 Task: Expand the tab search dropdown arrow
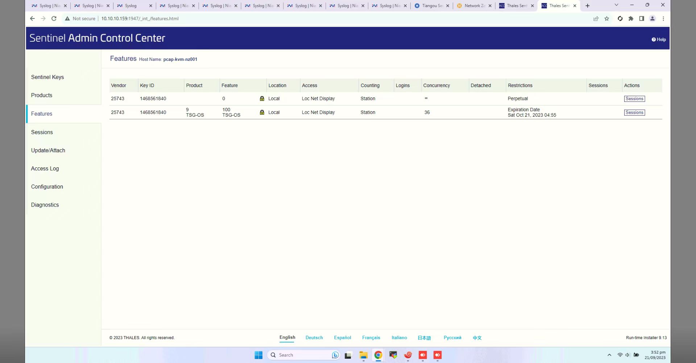(x=616, y=5)
